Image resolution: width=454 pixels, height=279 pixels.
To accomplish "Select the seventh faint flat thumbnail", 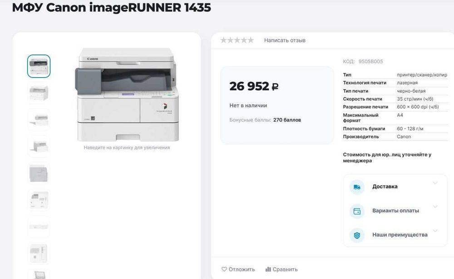I will click(x=39, y=227).
